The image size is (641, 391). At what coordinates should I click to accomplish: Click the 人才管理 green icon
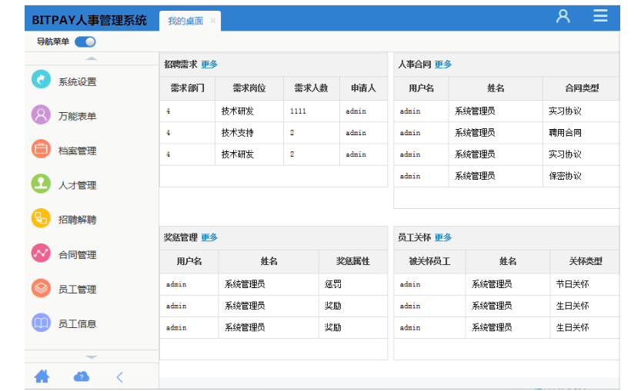coord(41,184)
